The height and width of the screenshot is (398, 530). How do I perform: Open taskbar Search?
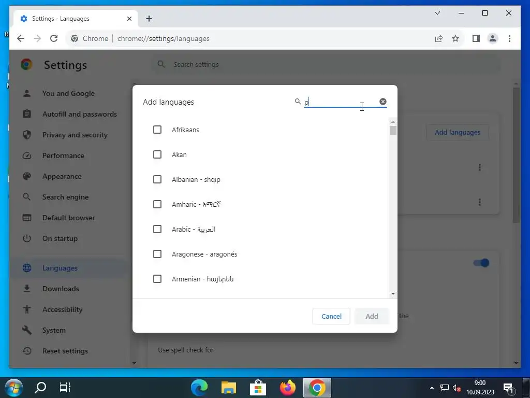tap(40, 388)
